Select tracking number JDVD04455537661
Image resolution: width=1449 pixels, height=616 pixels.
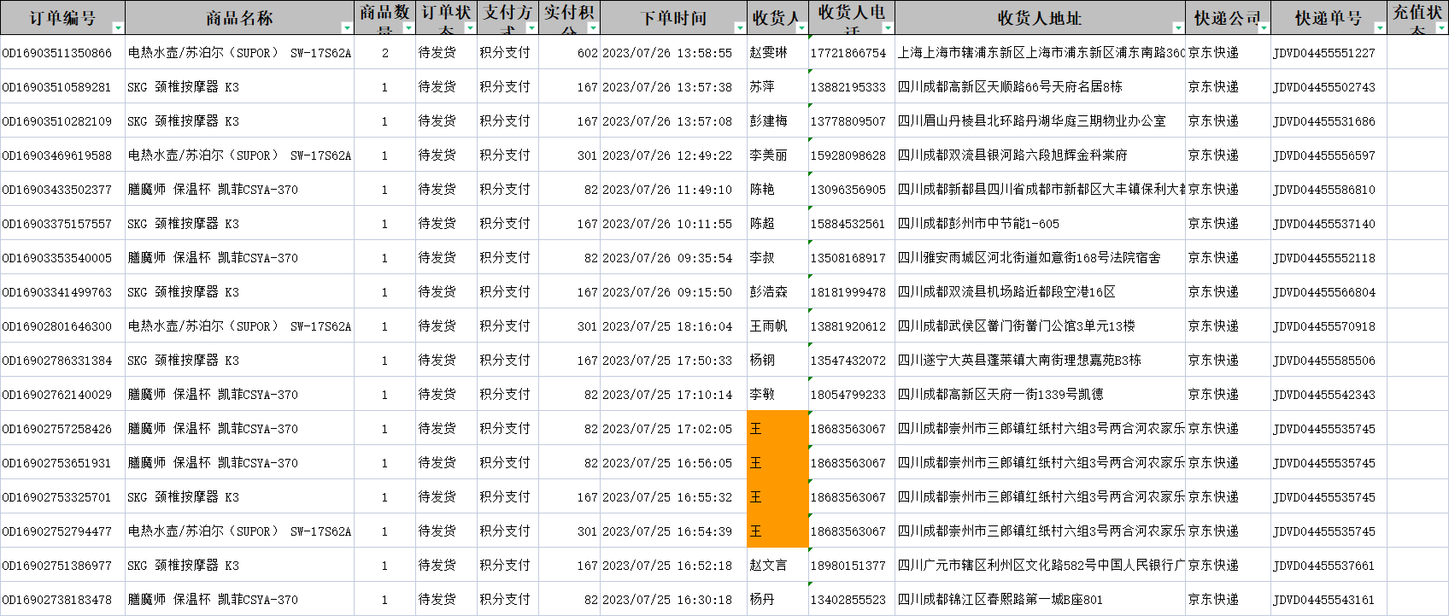click(x=1324, y=566)
